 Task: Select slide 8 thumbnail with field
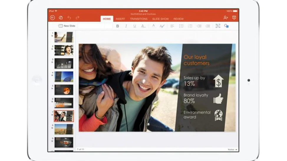click(x=64, y=129)
